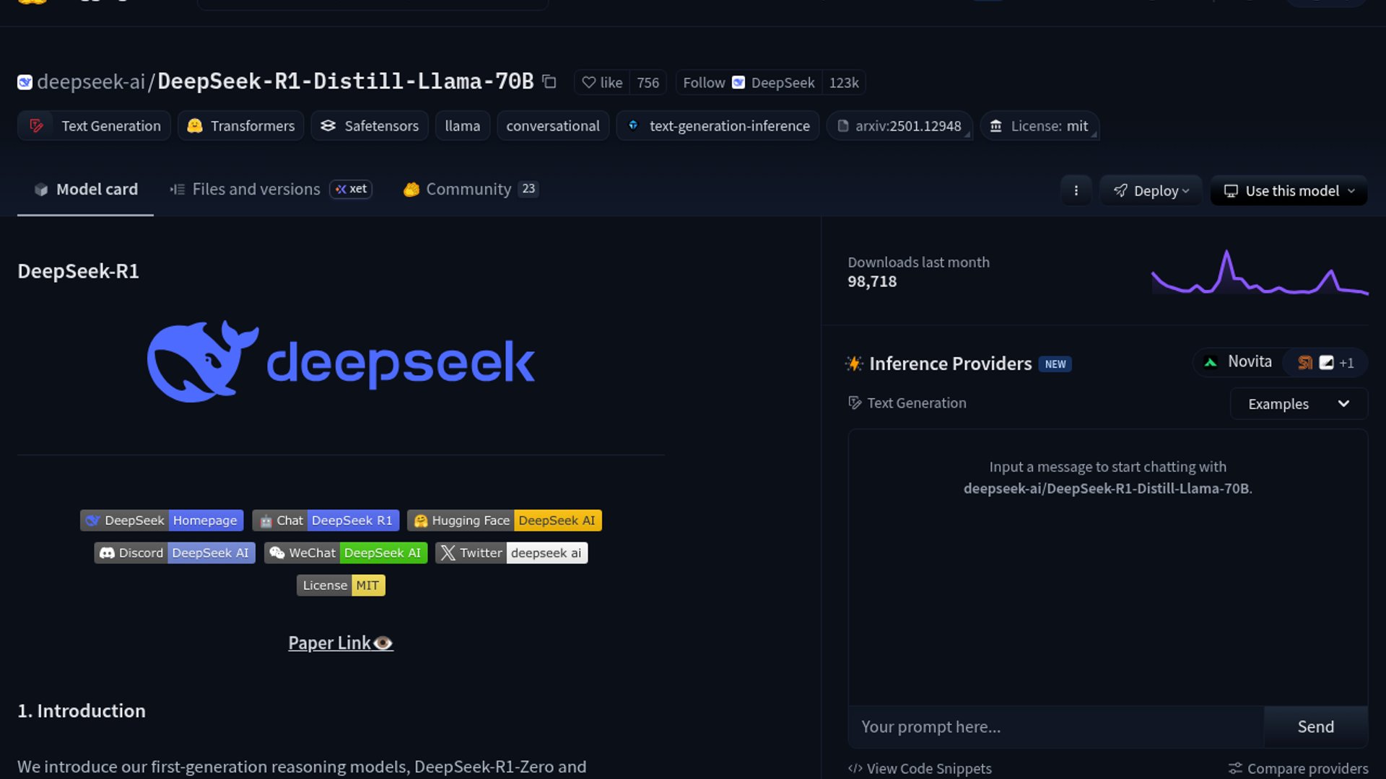Select the Safetensors tag

click(x=369, y=126)
